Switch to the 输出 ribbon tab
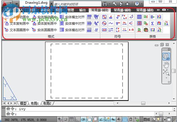The image size is (177, 122). (x=82, y=10)
